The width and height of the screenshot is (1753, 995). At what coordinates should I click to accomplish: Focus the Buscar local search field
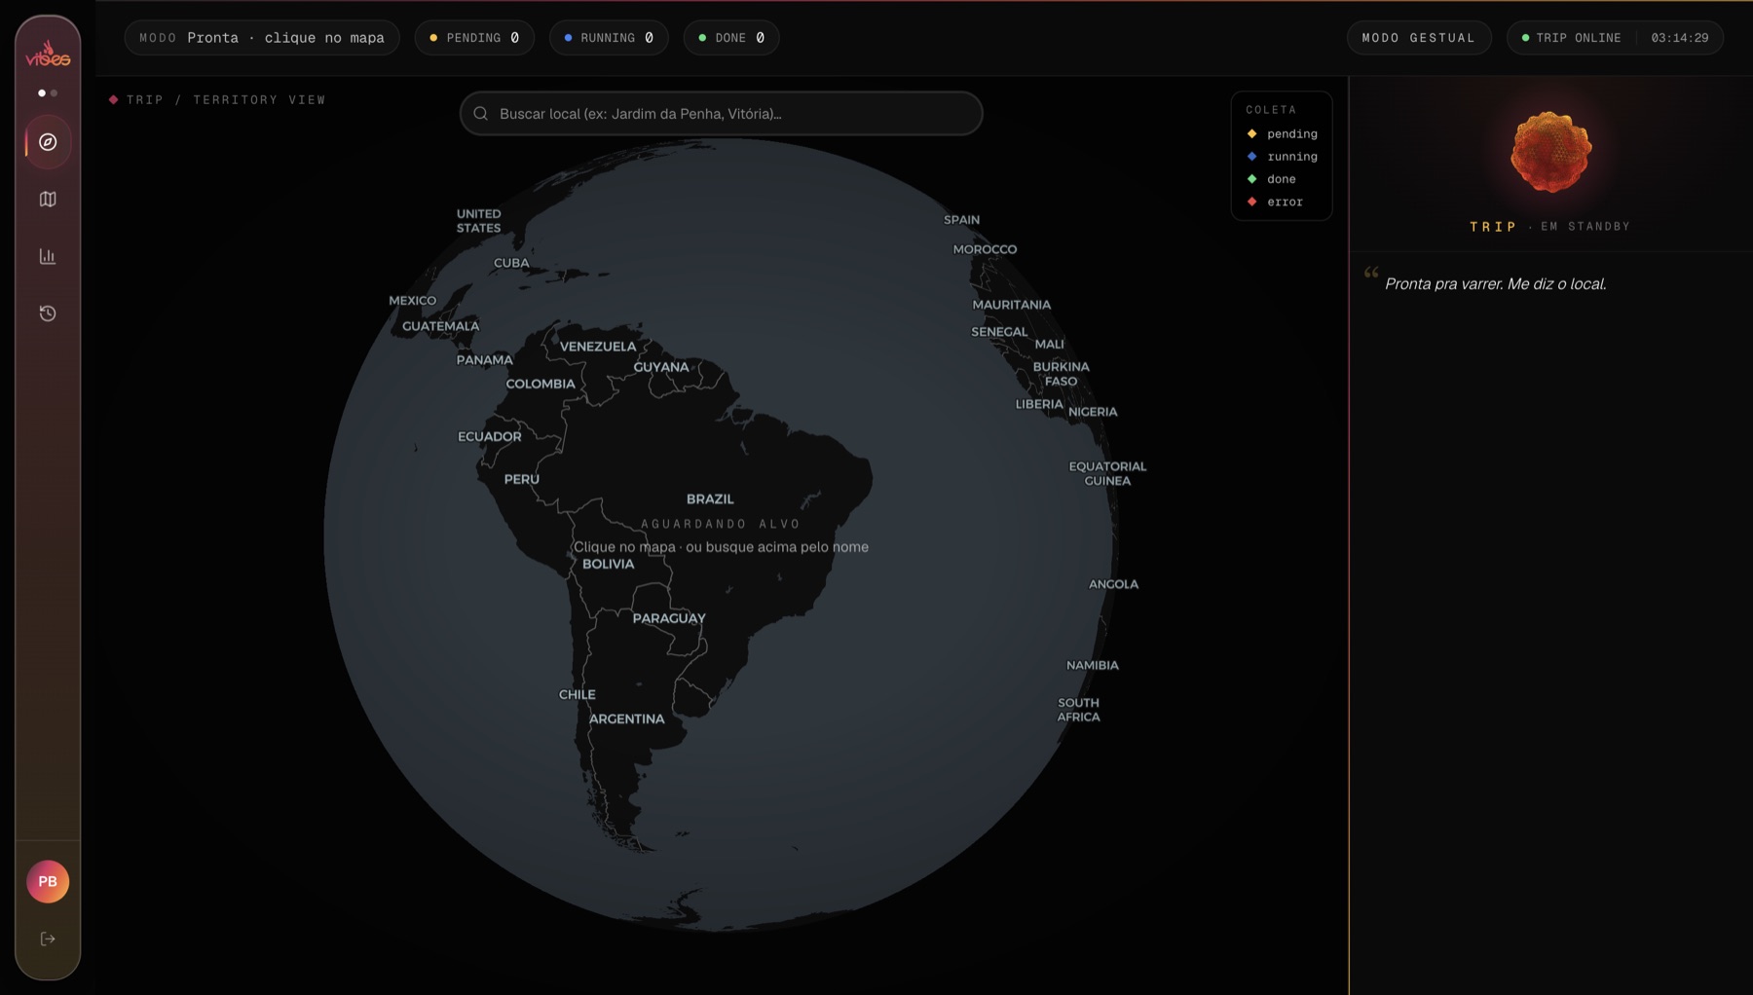[x=721, y=114]
